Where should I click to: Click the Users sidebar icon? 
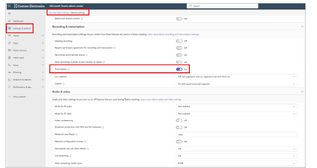pyautogui.click(x=9, y=43)
